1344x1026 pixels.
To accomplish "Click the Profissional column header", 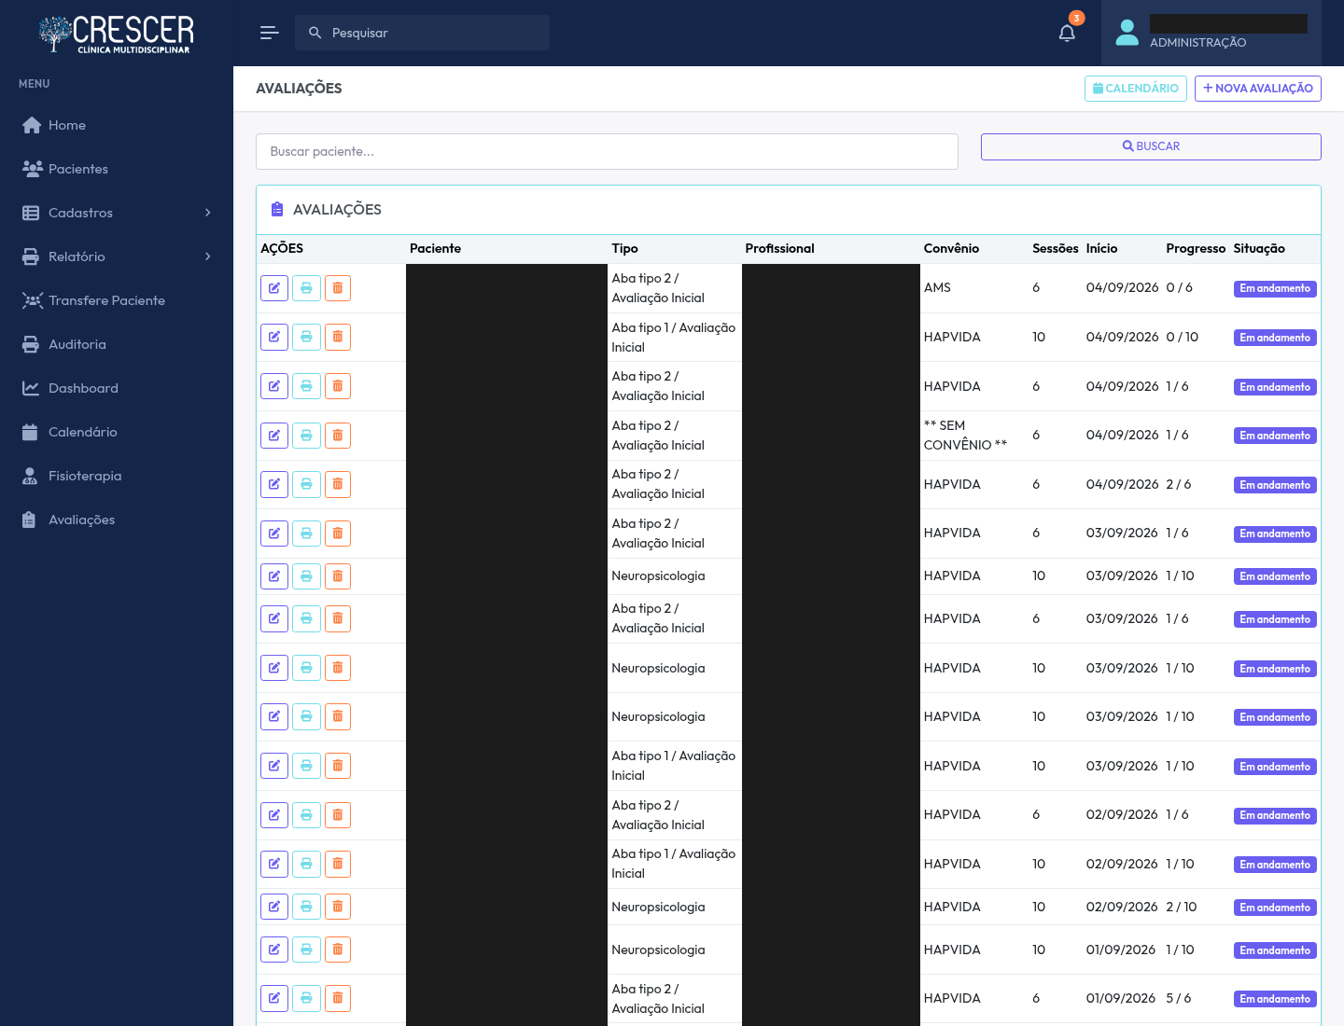I will pyautogui.click(x=780, y=248).
